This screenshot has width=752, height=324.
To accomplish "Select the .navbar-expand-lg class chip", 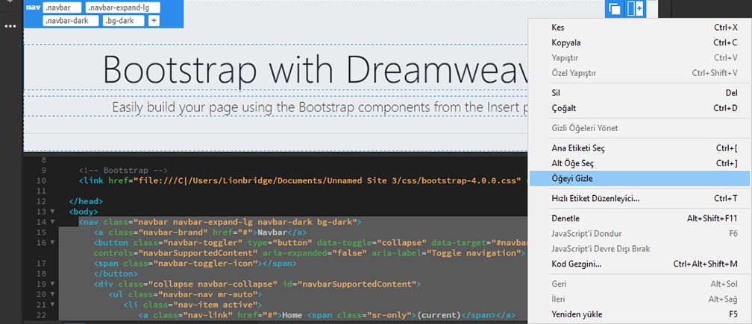I will click(x=123, y=7).
